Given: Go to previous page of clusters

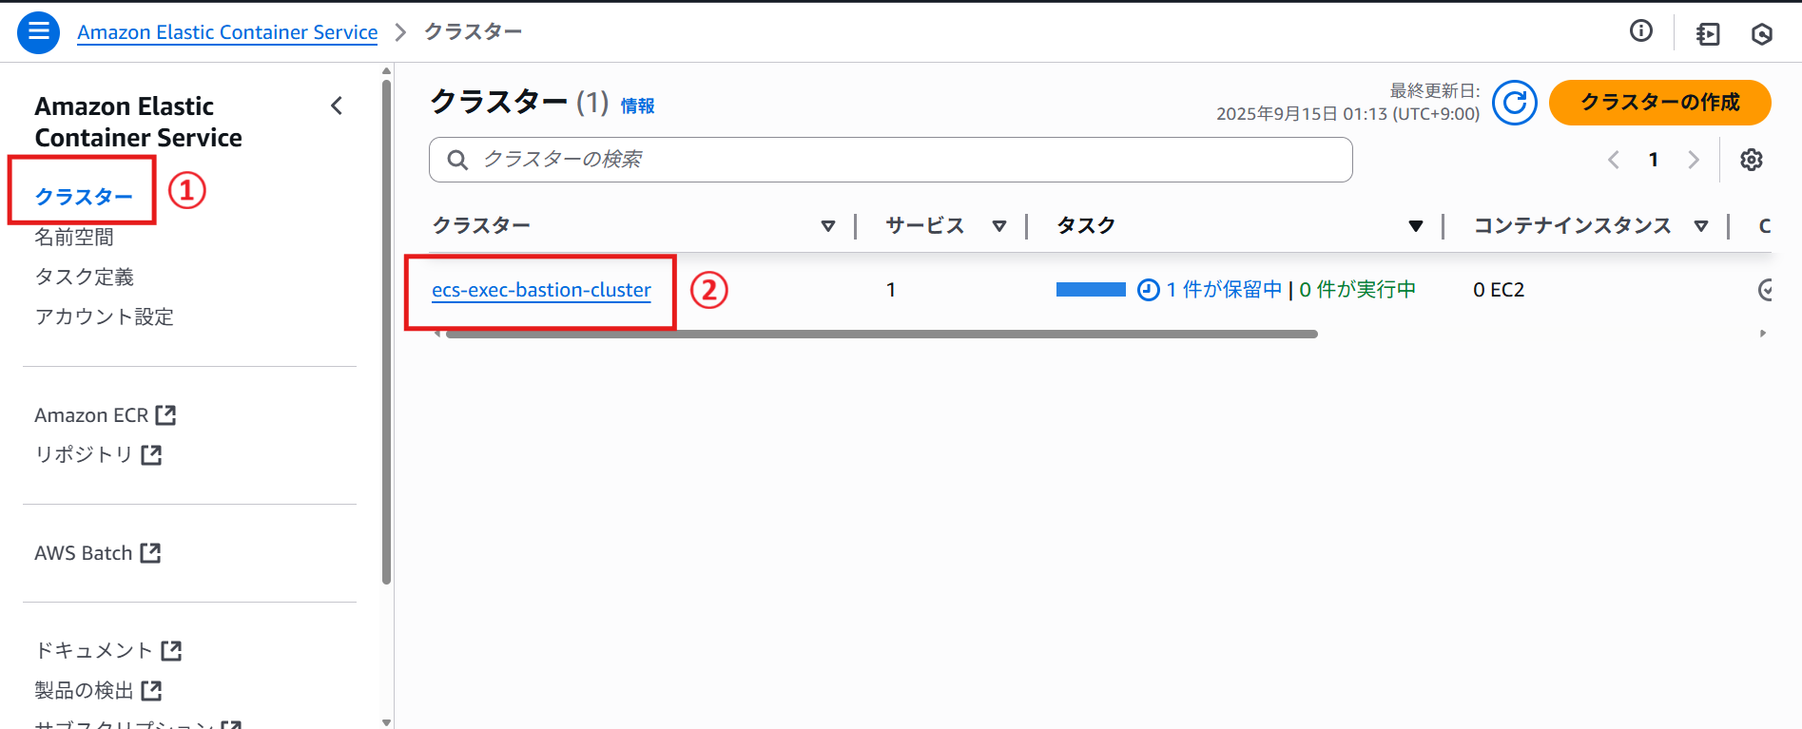Looking at the screenshot, I should pos(1614,160).
